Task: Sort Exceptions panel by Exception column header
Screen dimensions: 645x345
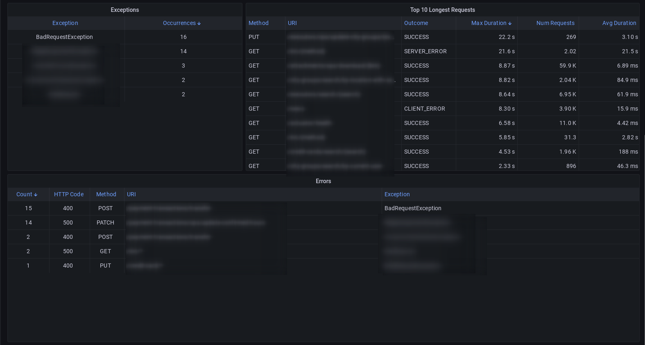Action: 65,23
